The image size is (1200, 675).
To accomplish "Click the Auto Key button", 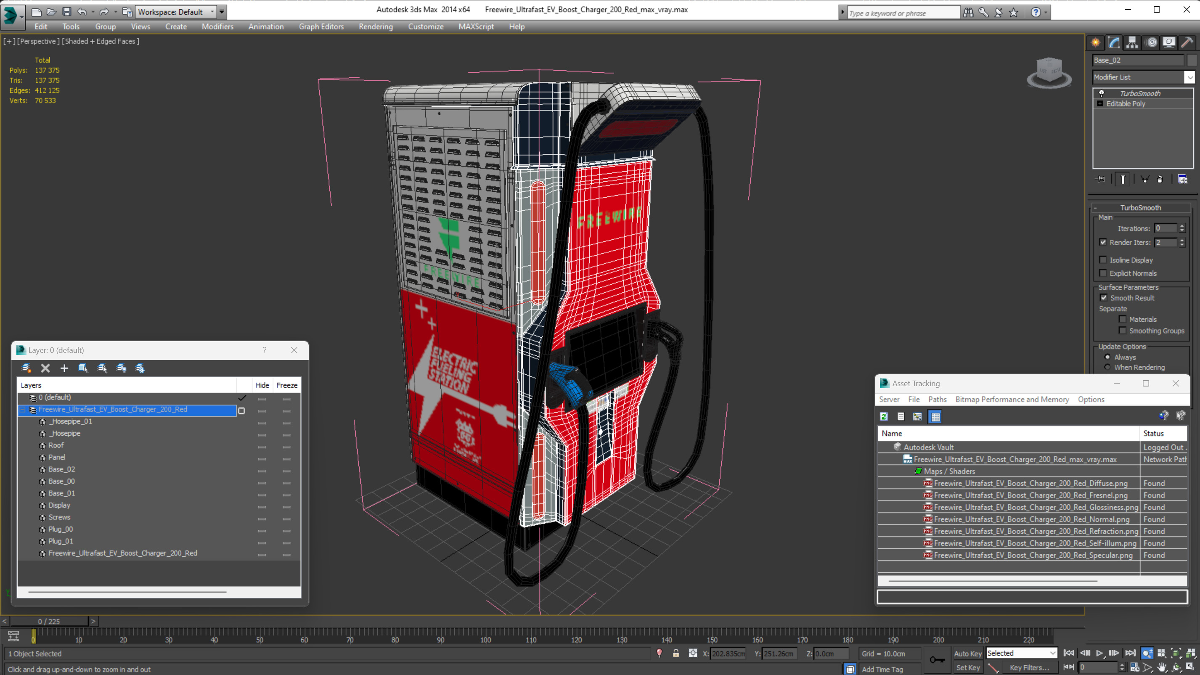I will pyautogui.click(x=967, y=654).
